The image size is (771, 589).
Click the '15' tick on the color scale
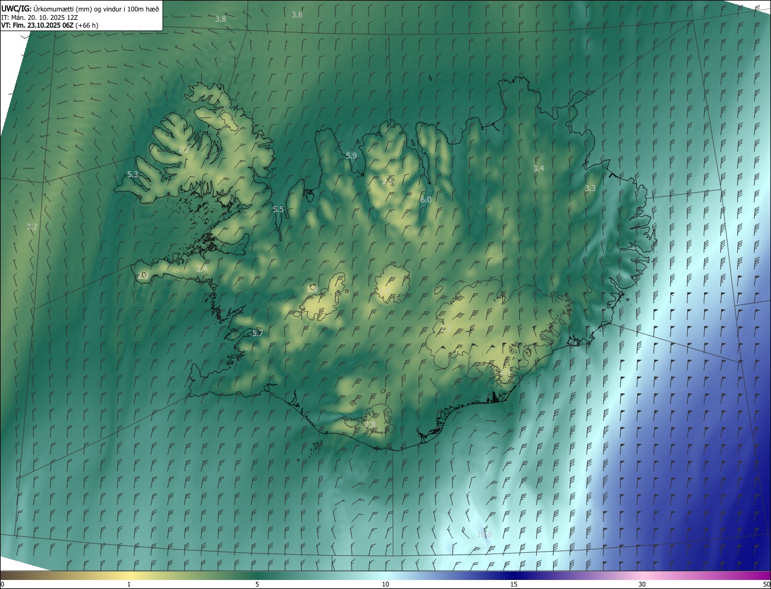(514, 584)
